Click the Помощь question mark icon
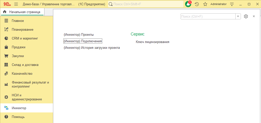The width and height of the screenshot is (261, 123). (x=6, y=117)
